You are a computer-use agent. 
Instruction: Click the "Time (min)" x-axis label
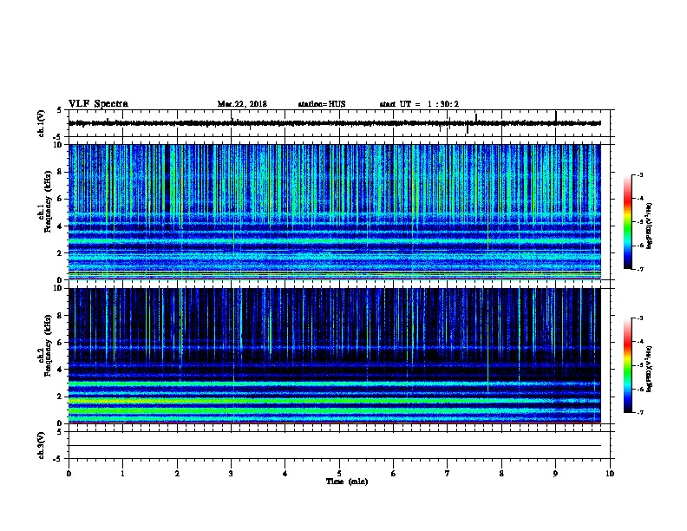[x=347, y=482]
